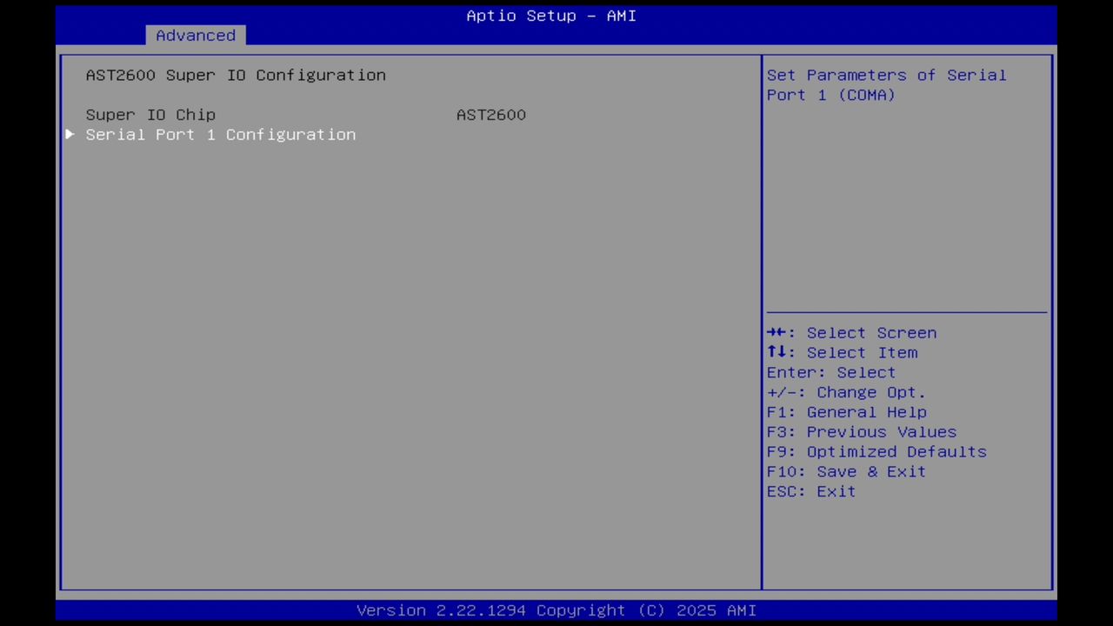
Task: Click the AST2600 Super IO Configuration heading
Action: pyautogui.click(x=236, y=75)
